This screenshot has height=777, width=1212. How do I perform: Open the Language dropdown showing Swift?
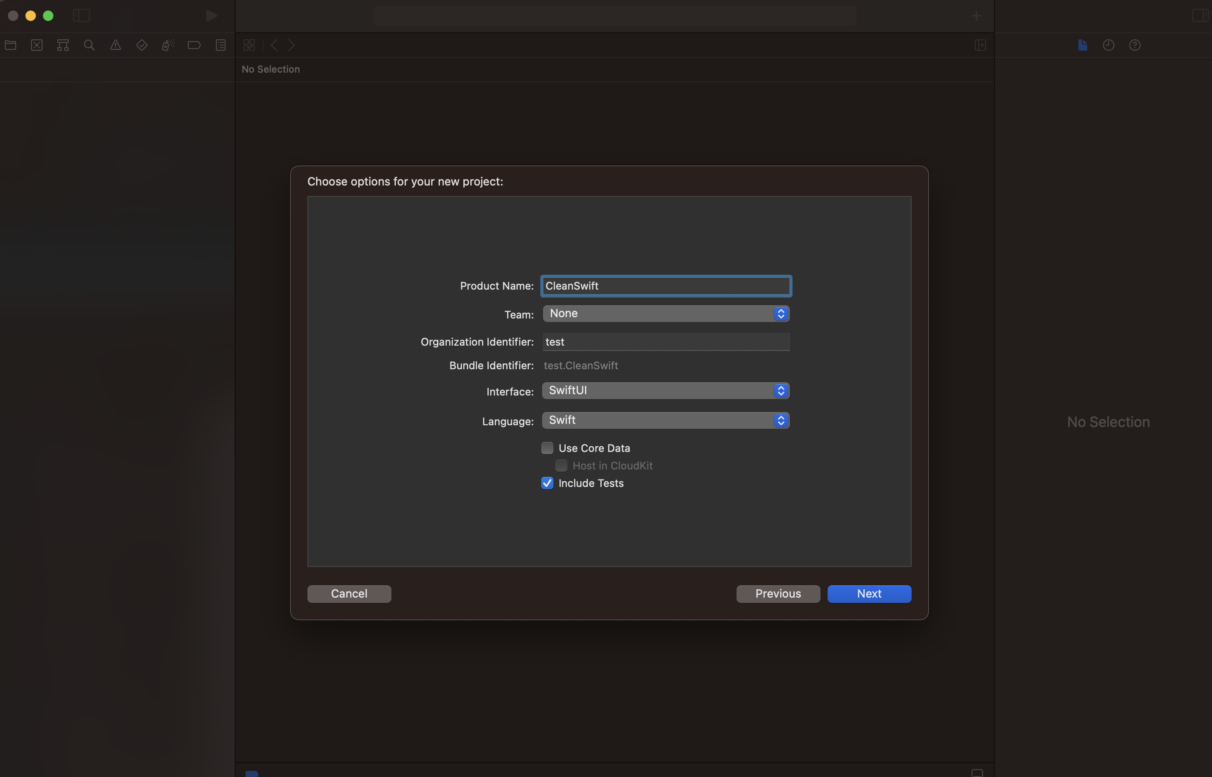pos(666,420)
